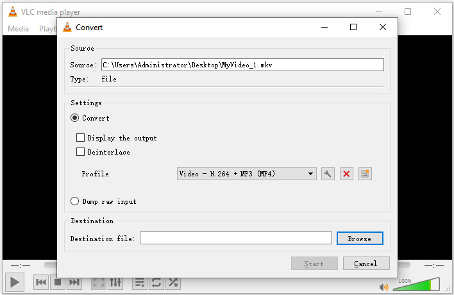Toggle shuffle in VLC main window
Image resolution: width=454 pixels, height=295 pixels.
(x=173, y=282)
